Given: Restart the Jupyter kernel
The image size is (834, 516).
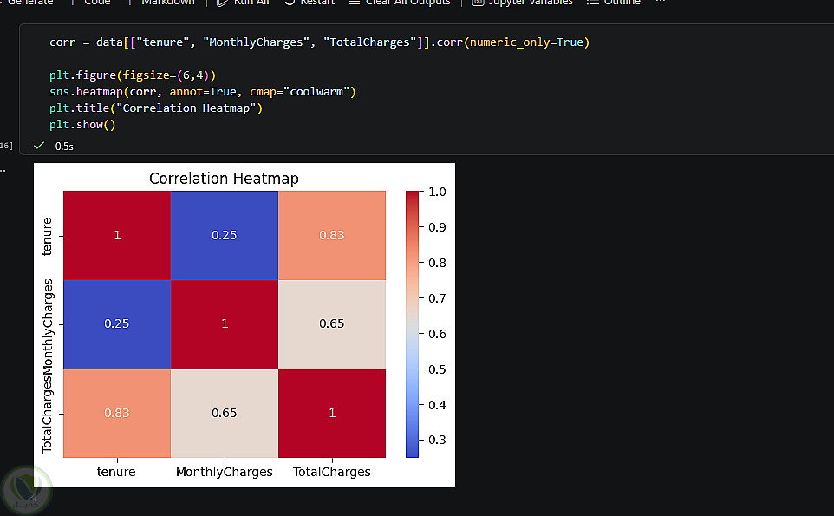Looking at the screenshot, I should (x=309, y=2).
